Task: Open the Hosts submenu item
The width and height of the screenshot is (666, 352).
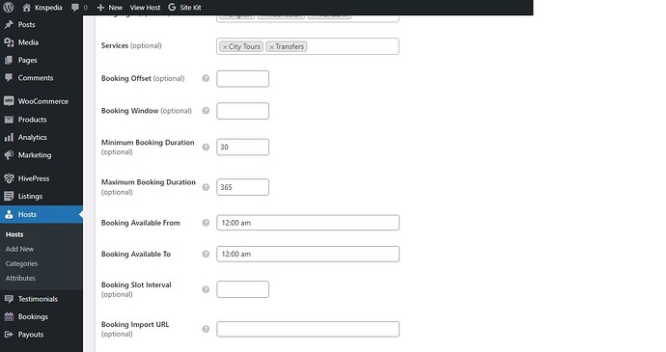Action: coord(14,234)
